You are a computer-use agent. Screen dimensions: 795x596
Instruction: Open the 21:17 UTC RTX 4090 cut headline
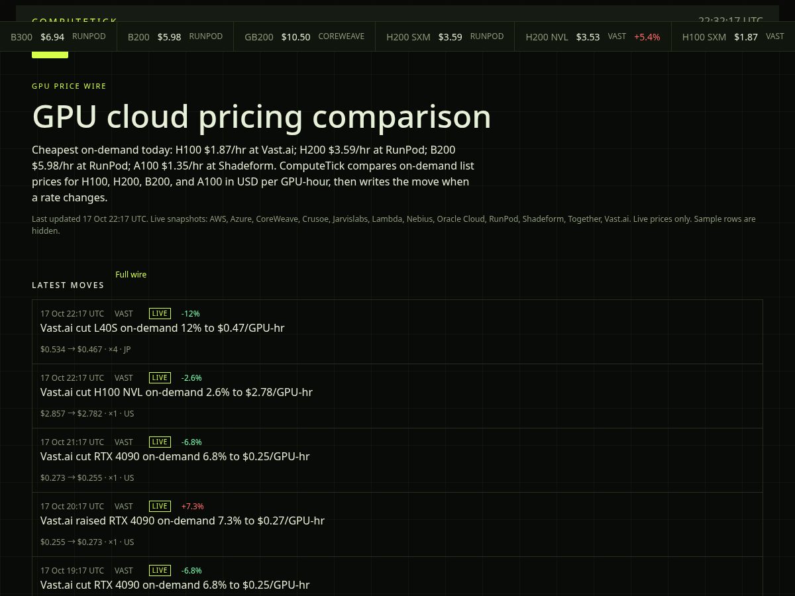click(x=175, y=456)
